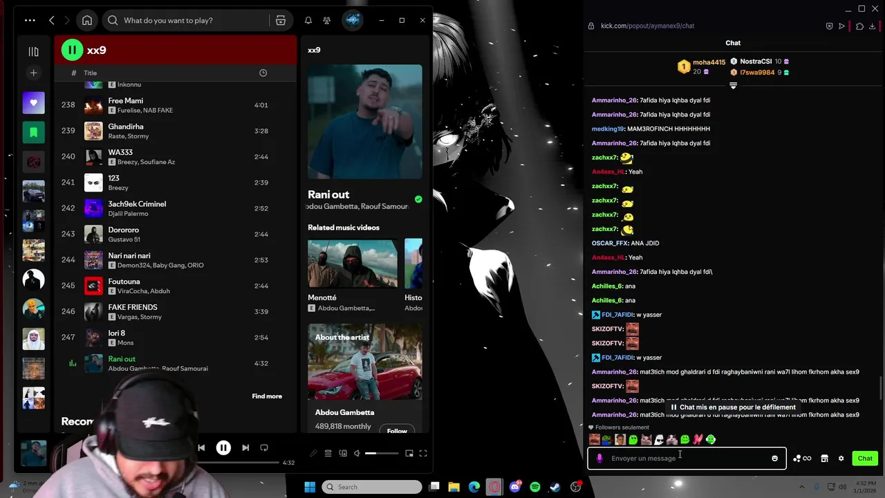Select the currently playing track Rani out
The width and height of the screenshot is (885, 498).
(x=176, y=363)
